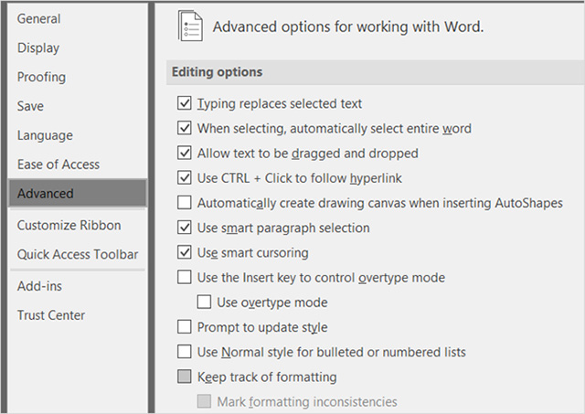The height and width of the screenshot is (414, 585).
Task: Enable automatically create drawing canvas option
Action: pyautogui.click(x=185, y=203)
